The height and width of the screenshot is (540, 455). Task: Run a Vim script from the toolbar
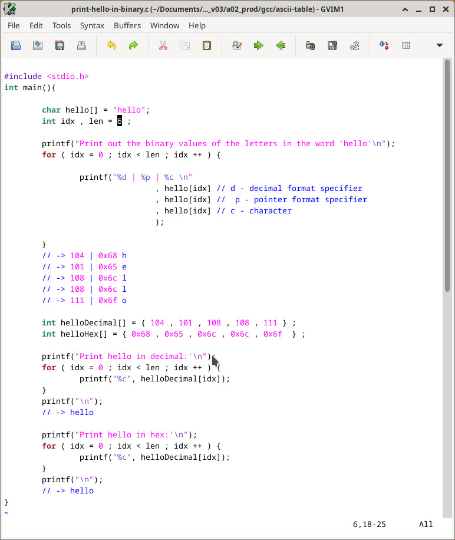(x=354, y=45)
